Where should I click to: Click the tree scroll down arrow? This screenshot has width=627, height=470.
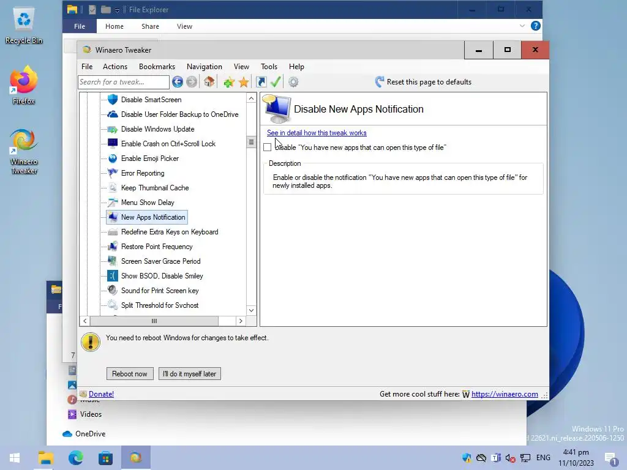point(251,310)
